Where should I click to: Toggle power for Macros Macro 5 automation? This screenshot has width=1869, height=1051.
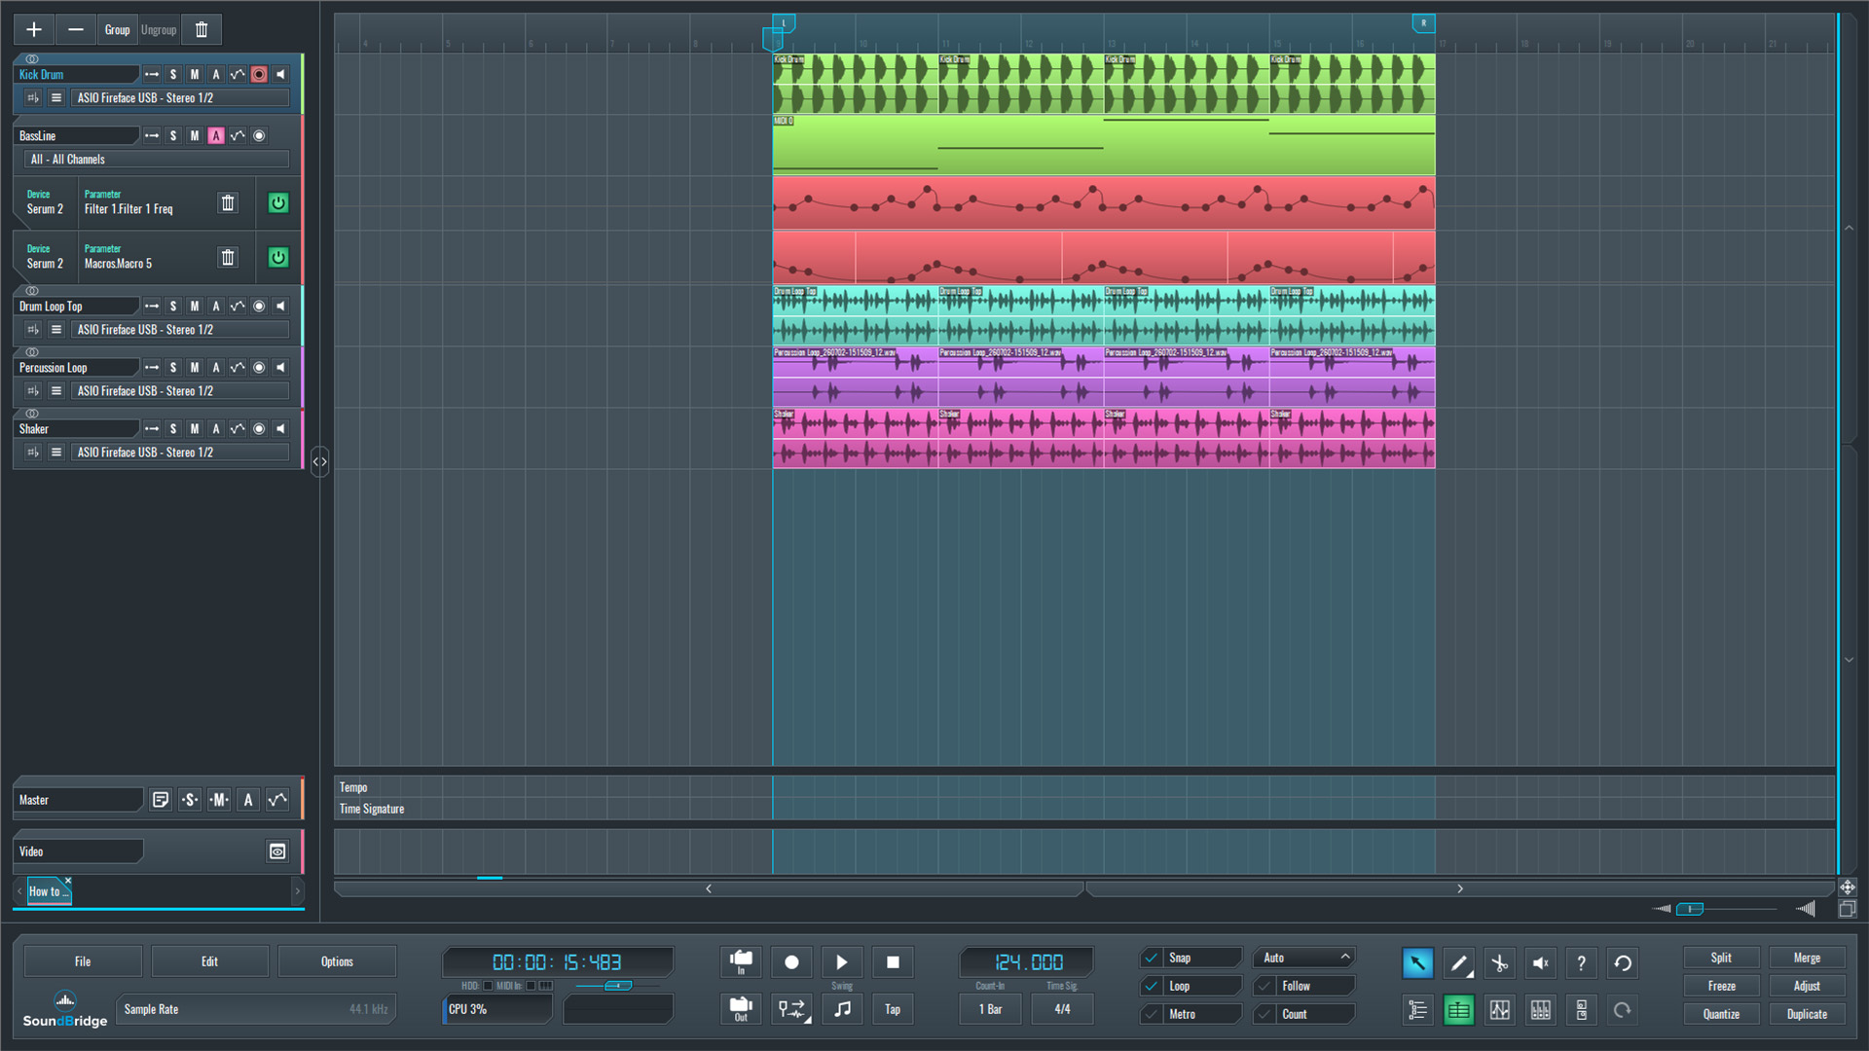tap(278, 257)
